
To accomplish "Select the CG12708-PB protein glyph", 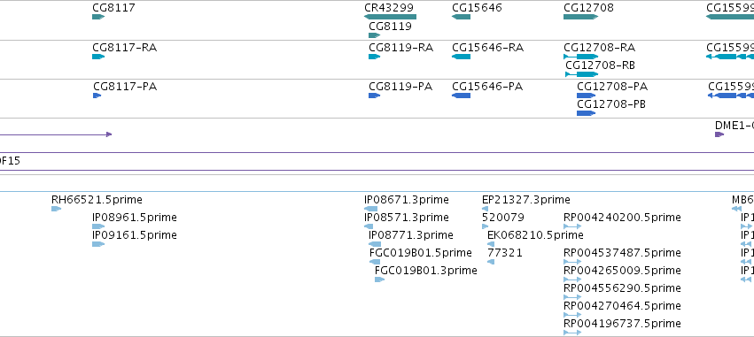I will tap(586, 113).
